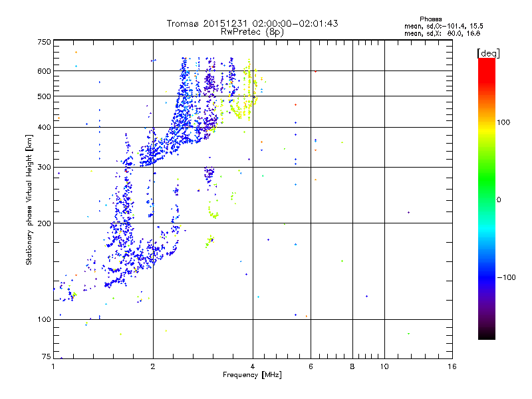Click the colorbar tick label '100'

[x=503, y=122]
